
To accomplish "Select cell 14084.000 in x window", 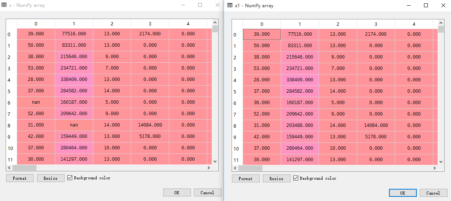I will coord(150,125).
